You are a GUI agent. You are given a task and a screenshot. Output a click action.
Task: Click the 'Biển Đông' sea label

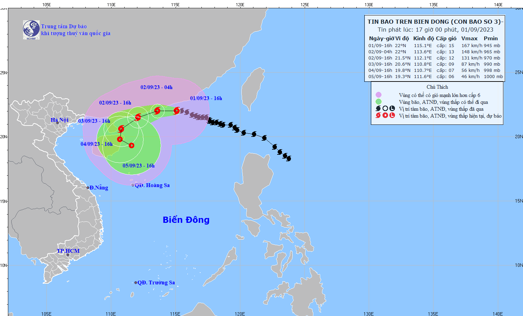(186, 220)
